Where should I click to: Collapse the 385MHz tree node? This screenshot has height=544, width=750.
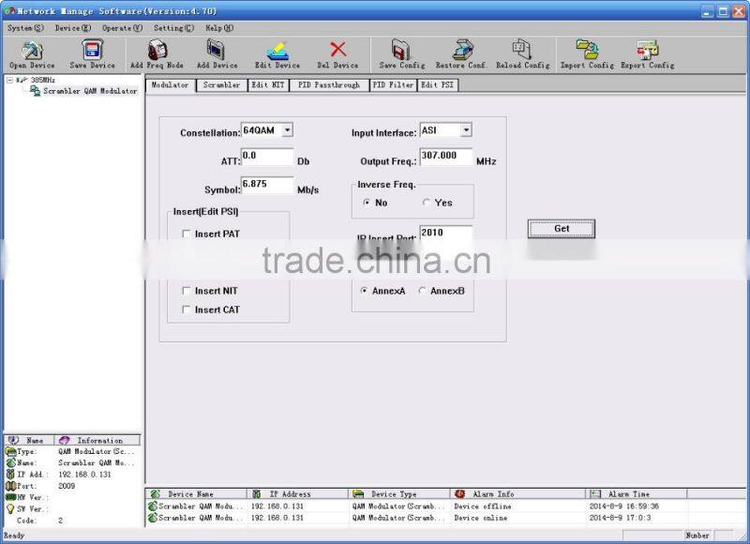tap(7, 81)
